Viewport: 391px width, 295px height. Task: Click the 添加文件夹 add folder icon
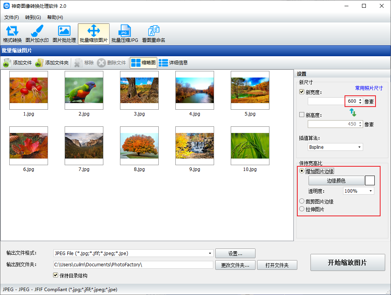tap(39, 63)
